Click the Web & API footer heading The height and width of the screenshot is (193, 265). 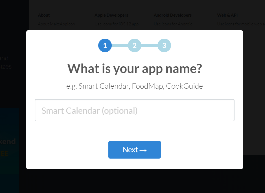point(227,15)
